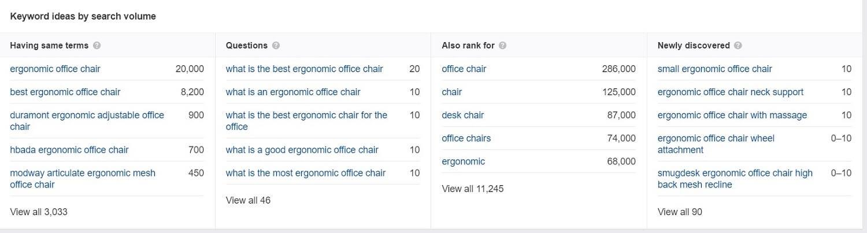The width and height of the screenshot is (867, 233).
Task: Open ergonomic office chair neck support keyword
Action: coord(731,92)
